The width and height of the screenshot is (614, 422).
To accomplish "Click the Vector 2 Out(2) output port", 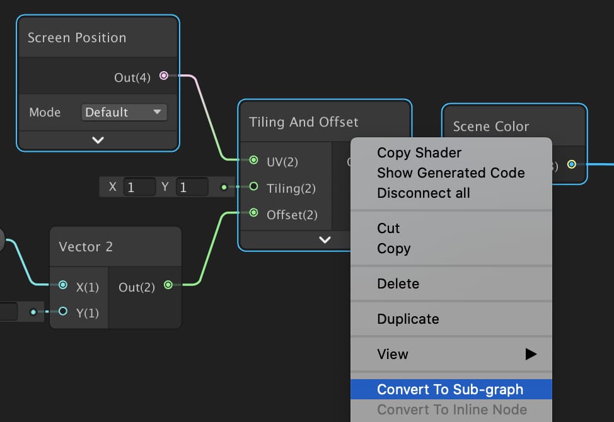I will coord(168,285).
